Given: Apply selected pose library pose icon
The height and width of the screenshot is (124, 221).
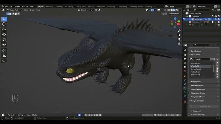Looking at the screenshot, I should click(217, 69).
